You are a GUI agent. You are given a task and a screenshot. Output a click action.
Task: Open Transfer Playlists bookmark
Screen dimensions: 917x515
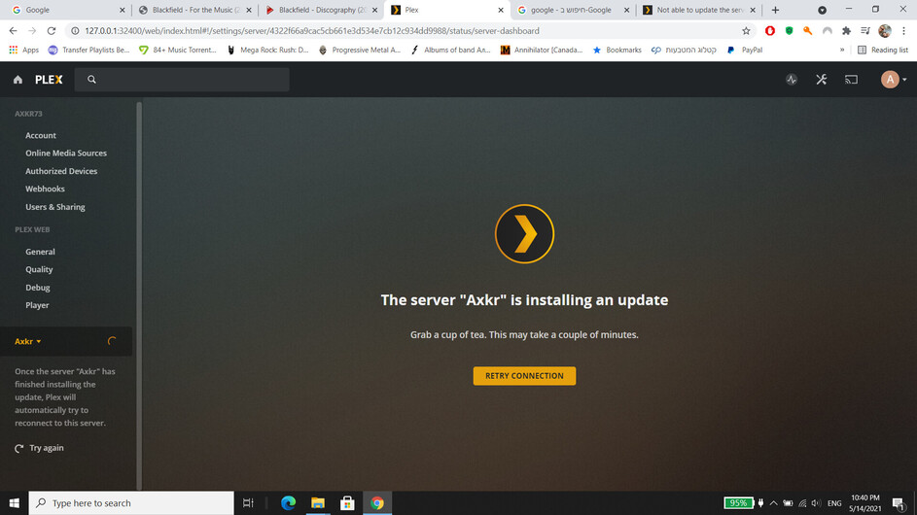click(x=88, y=51)
